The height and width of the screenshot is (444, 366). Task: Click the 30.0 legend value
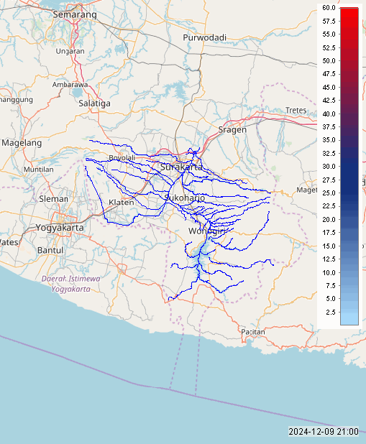329,167
